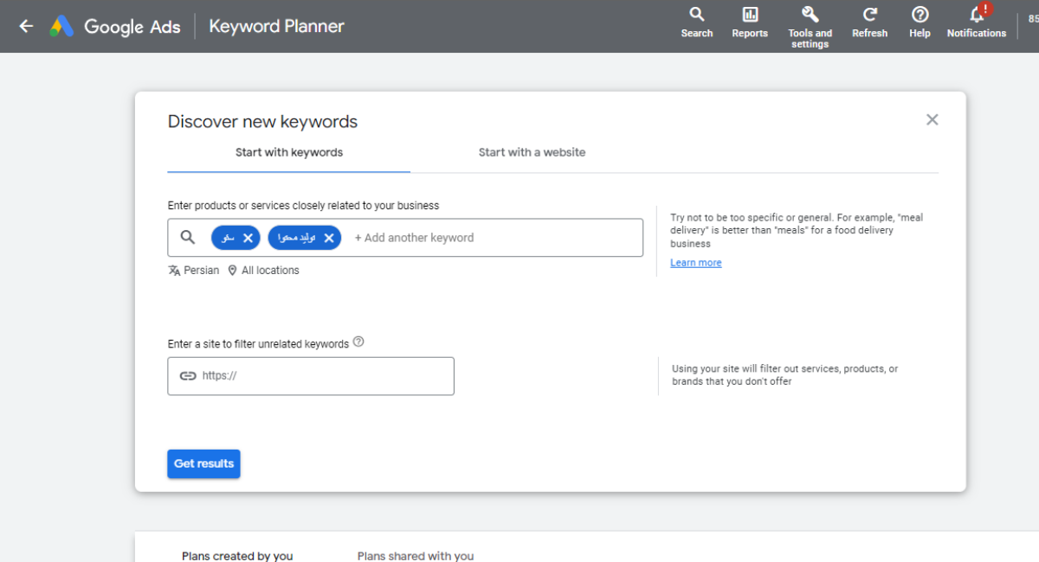1039x562 pixels.
Task: Remove the first keyword chip
Action: pyautogui.click(x=248, y=238)
